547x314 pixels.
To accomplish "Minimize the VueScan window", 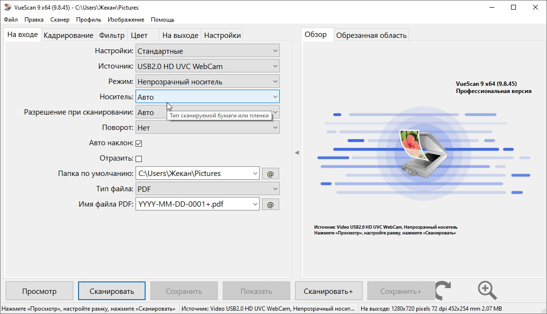I will point(492,7).
